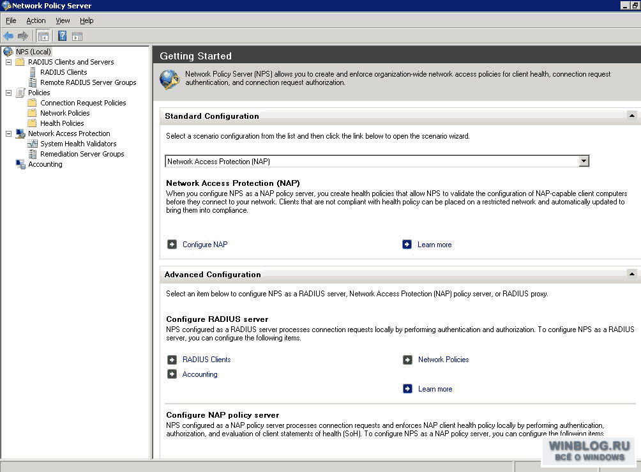Collapse the RADIUS Clients and Servers tree node

click(x=8, y=62)
